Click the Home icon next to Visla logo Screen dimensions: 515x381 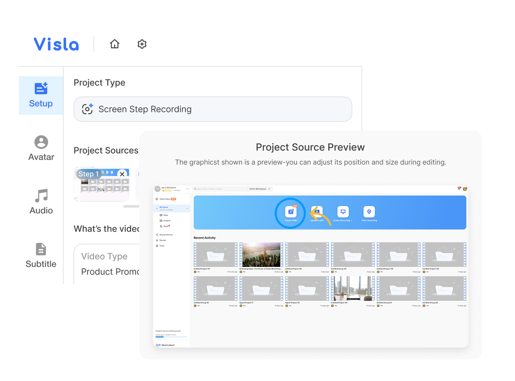click(x=115, y=44)
